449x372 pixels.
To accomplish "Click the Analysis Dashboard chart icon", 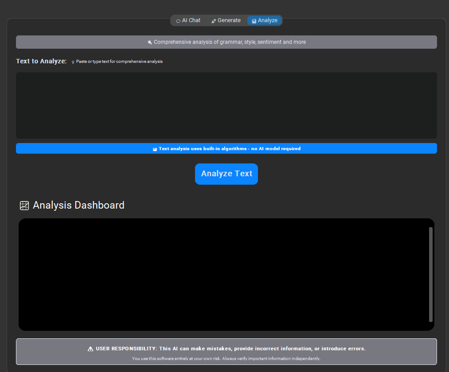I will (24, 205).
